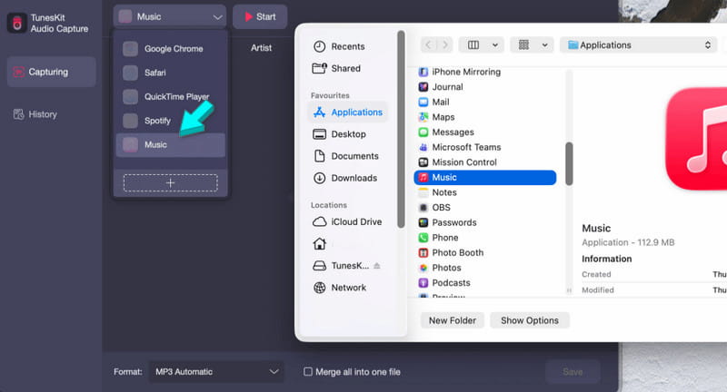Image resolution: width=727 pixels, height=392 pixels.
Task: Click the Artist column header
Action: [261, 48]
